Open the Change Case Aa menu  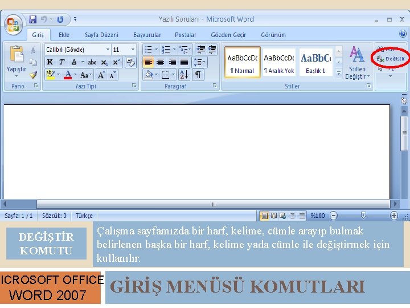pyautogui.click(x=85, y=75)
